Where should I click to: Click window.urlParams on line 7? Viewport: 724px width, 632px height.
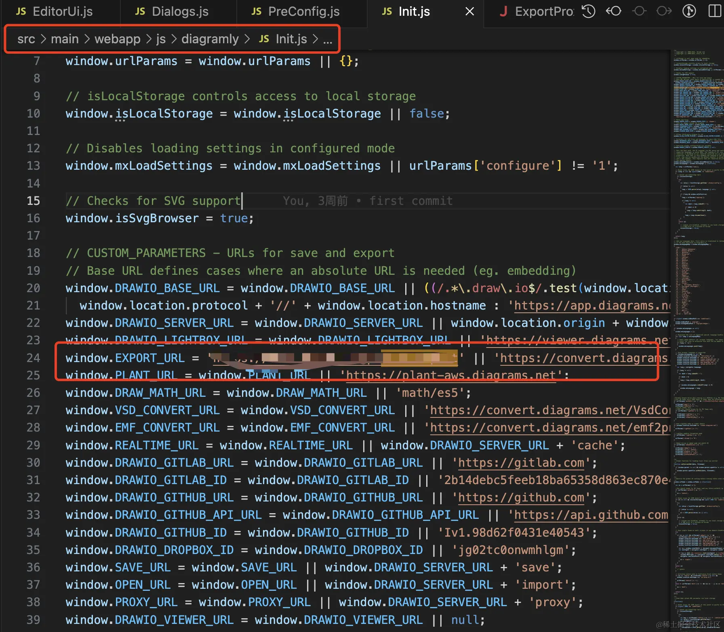tap(122, 61)
